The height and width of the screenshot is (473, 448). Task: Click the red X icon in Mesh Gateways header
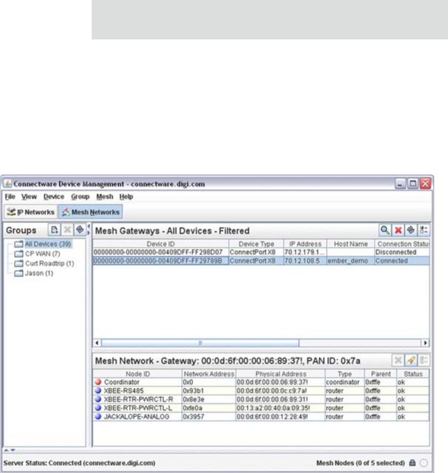coord(398,230)
